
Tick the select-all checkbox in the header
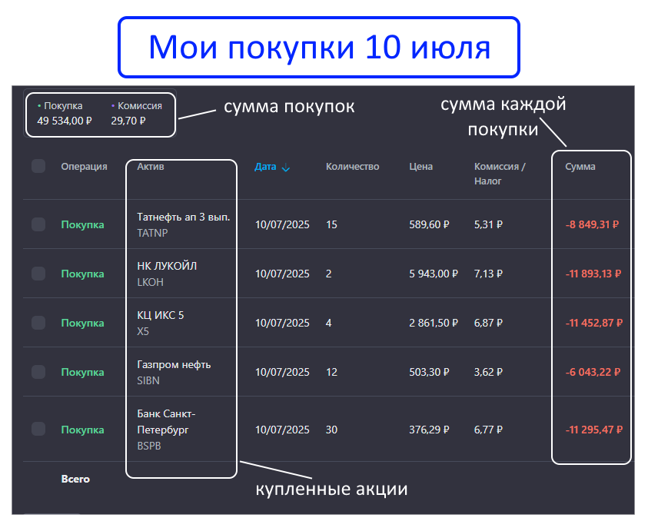tap(38, 166)
